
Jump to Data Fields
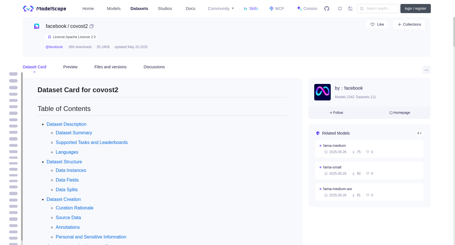click(67, 180)
